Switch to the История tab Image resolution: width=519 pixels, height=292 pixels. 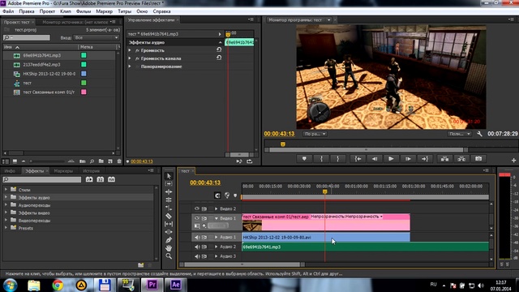(x=92, y=171)
